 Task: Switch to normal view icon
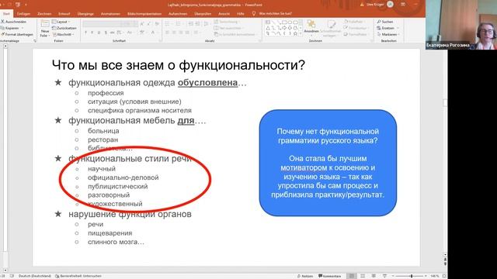tap(352, 276)
